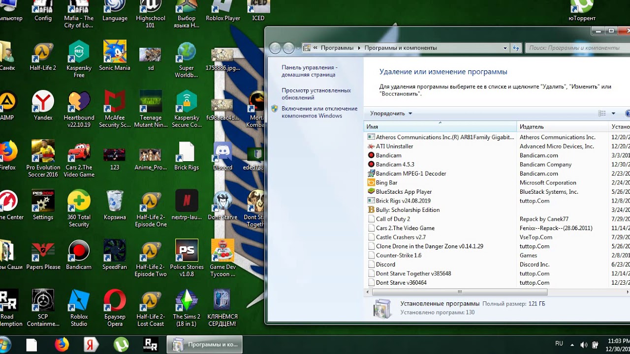630x354 pixels.
Task: Open Панель управления домашняя страница link
Action: coord(310,71)
